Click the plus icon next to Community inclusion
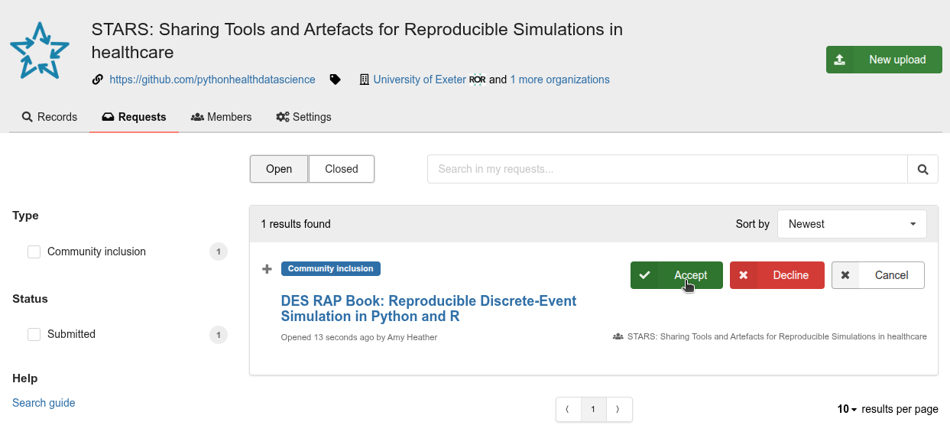The height and width of the screenshot is (435, 950). coord(267,269)
